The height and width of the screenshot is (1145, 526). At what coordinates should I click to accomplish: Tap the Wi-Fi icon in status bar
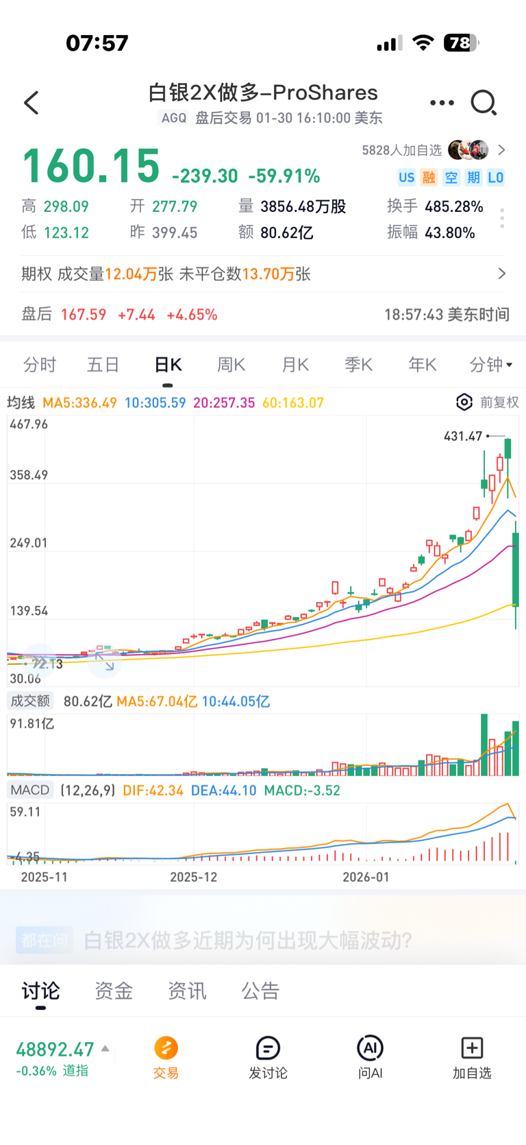pyautogui.click(x=423, y=43)
